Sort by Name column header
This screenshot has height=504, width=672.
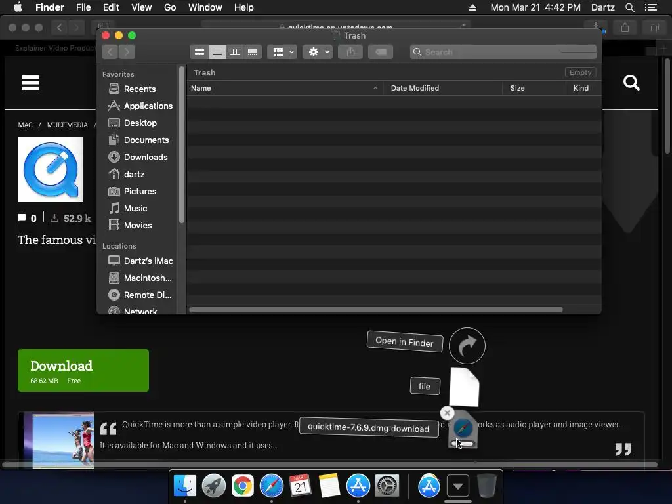(x=285, y=88)
